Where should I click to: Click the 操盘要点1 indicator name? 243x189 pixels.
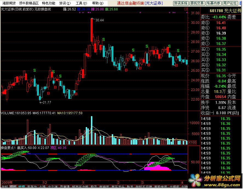pos(8,148)
